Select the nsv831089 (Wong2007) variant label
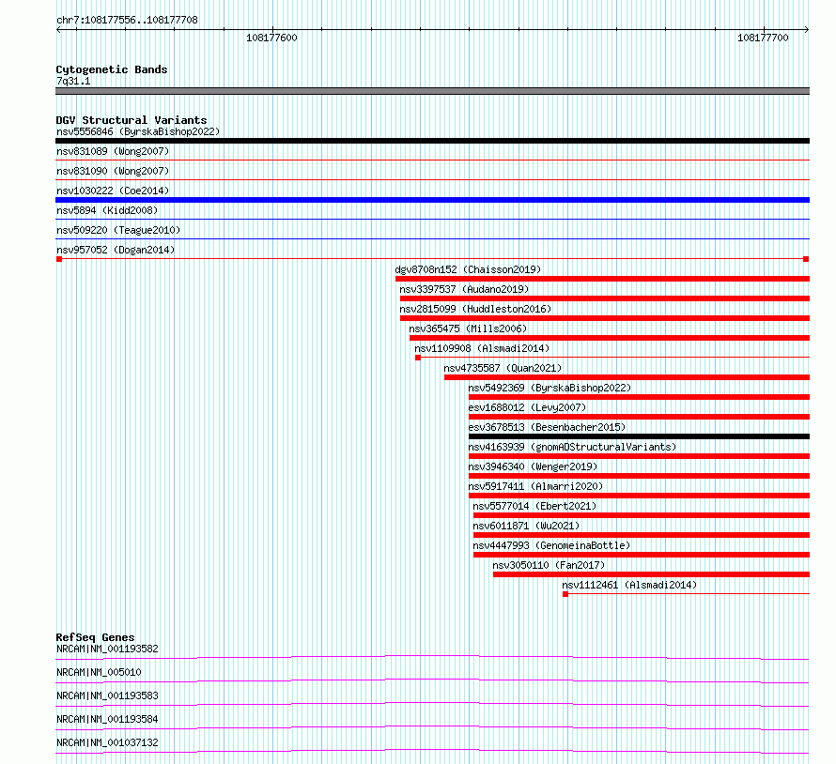 (x=113, y=151)
